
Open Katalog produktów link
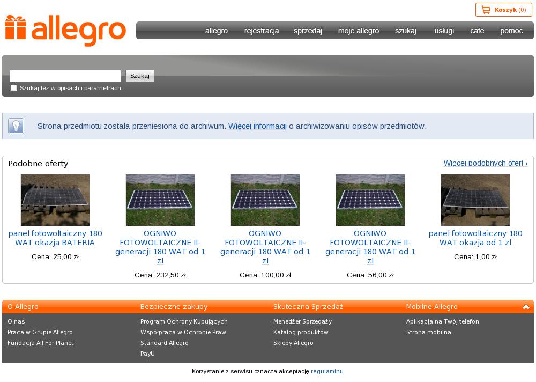[301, 332]
